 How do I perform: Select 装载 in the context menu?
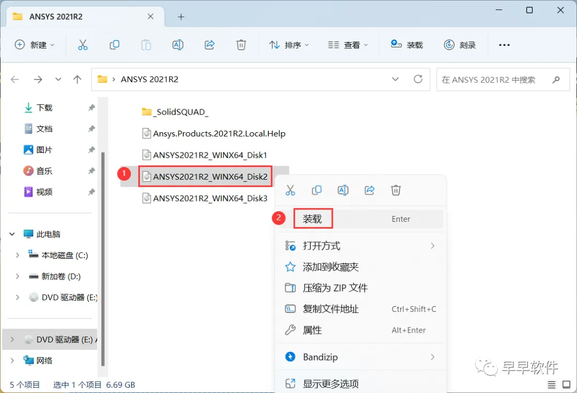[x=360, y=219]
